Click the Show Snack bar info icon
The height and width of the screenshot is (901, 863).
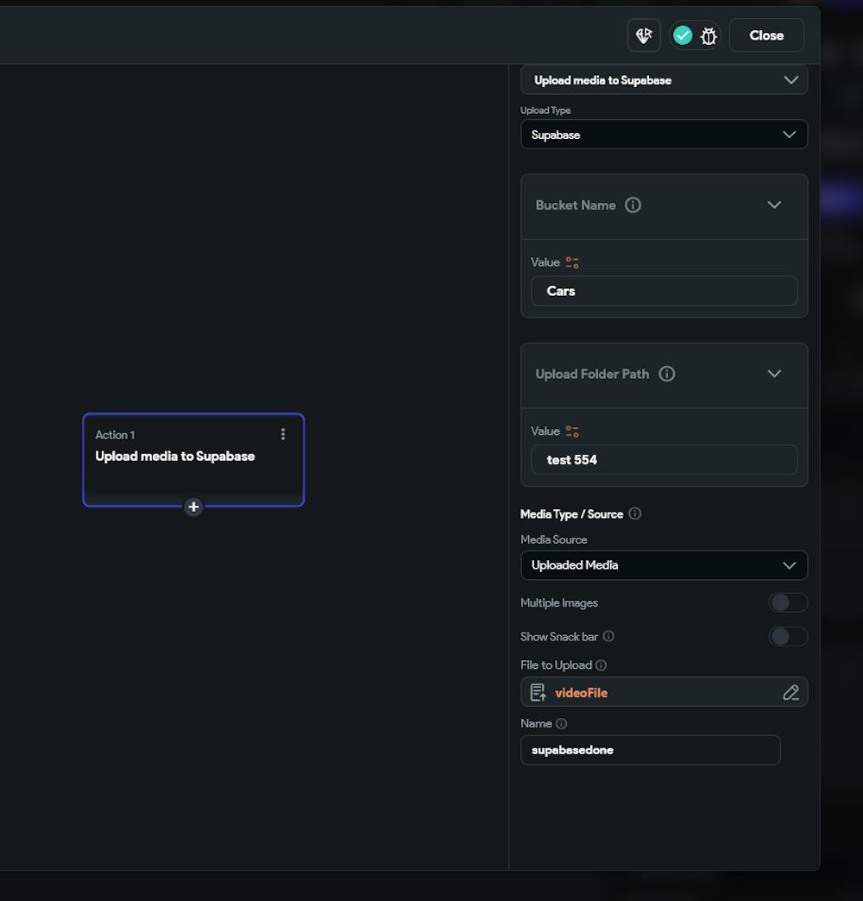tap(608, 636)
